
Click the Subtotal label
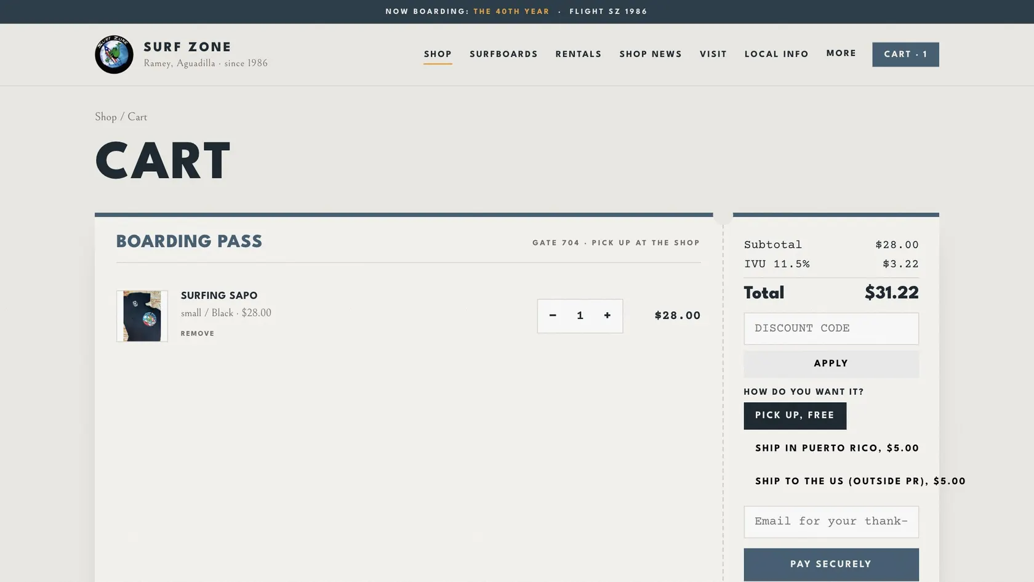point(773,245)
